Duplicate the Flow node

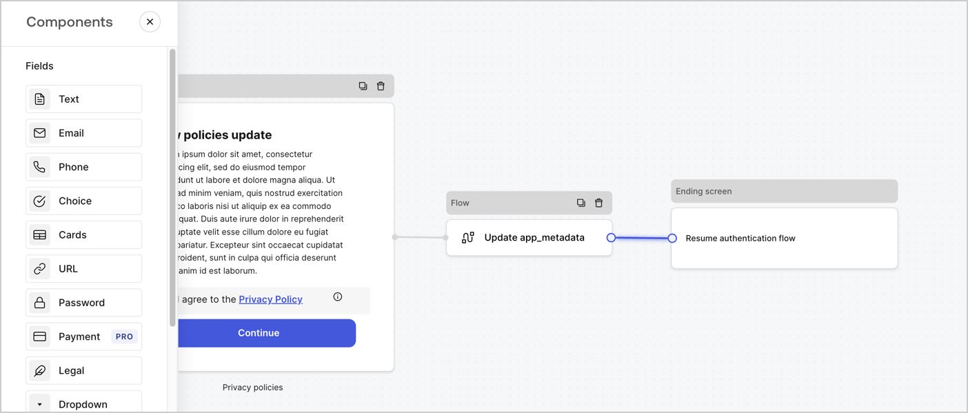(x=581, y=202)
